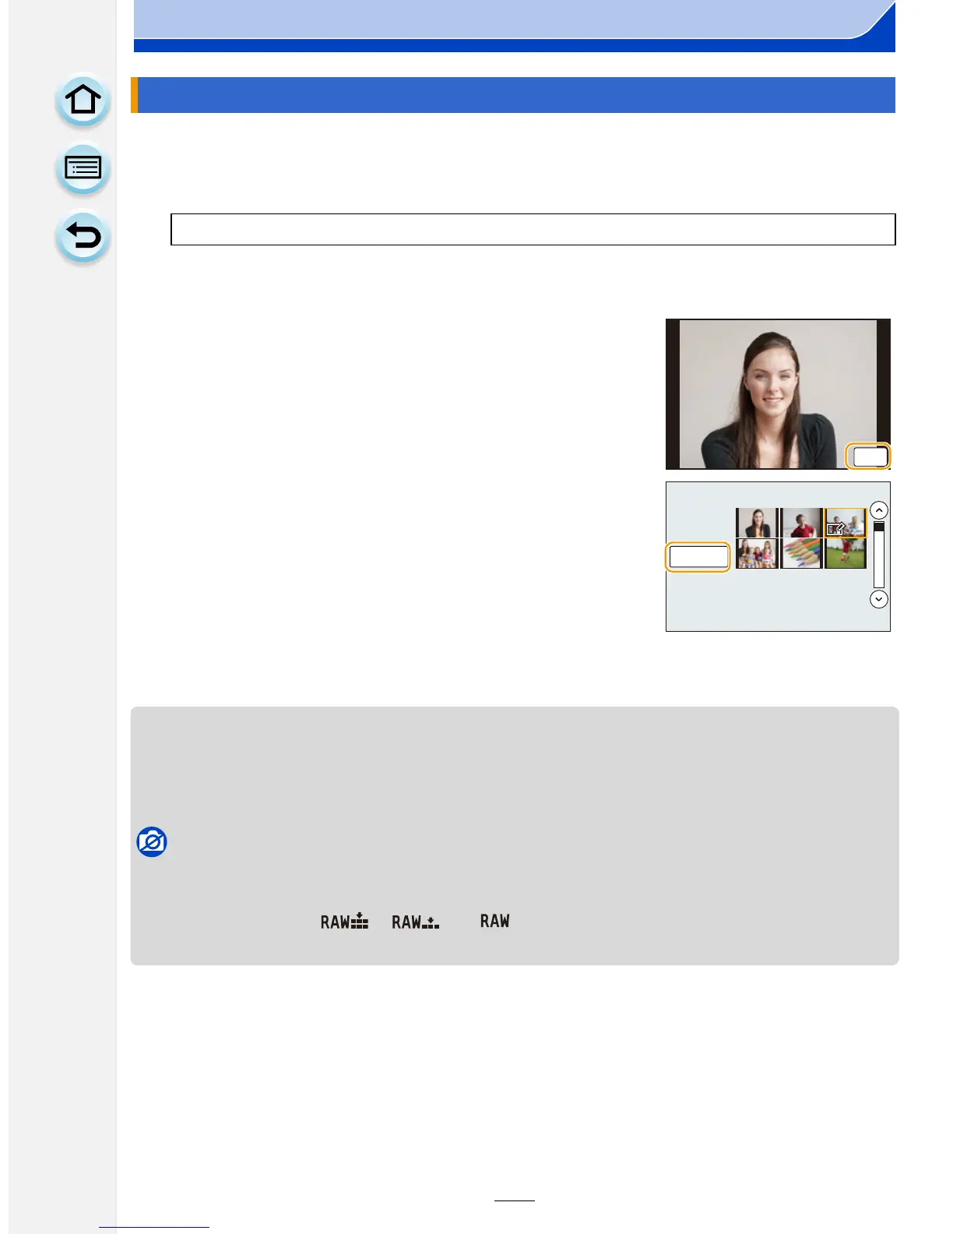The height and width of the screenshot is (1234, 953).
Task: Click scroll-up chevron beside thumbnails
Action: [x=878, y=510]
